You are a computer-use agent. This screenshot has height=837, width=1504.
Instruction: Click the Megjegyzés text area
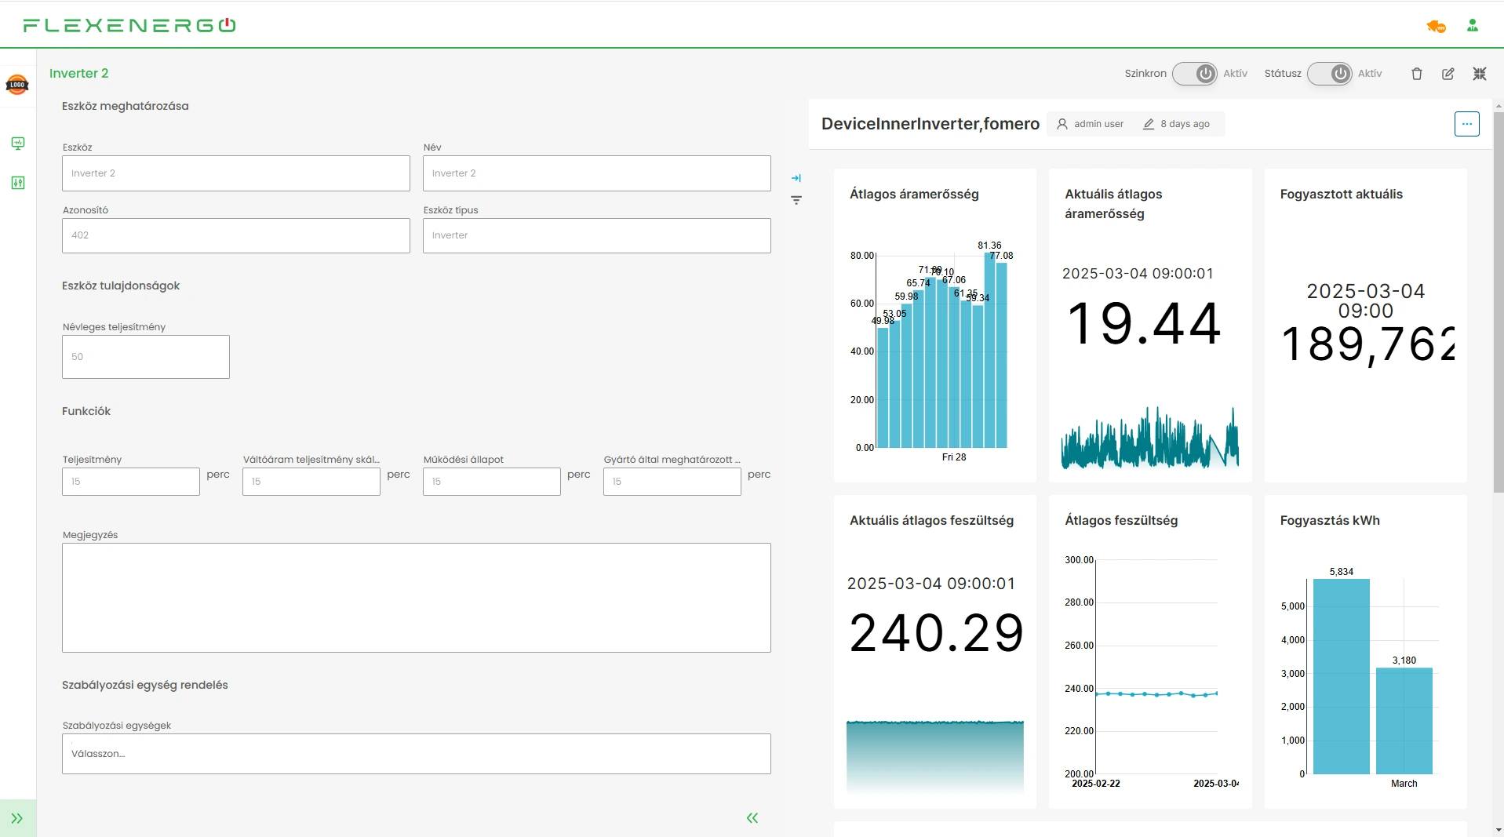pyautogui.click(x=416, y=598)
